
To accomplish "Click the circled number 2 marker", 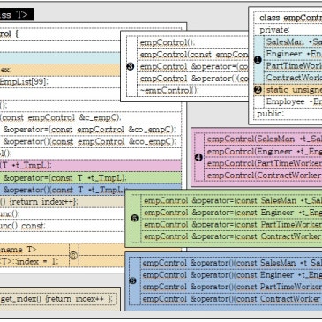I will click(258, 90).
